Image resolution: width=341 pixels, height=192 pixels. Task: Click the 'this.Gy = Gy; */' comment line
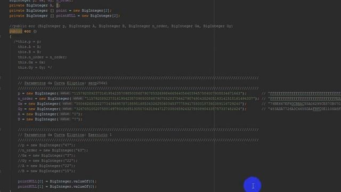35,68
